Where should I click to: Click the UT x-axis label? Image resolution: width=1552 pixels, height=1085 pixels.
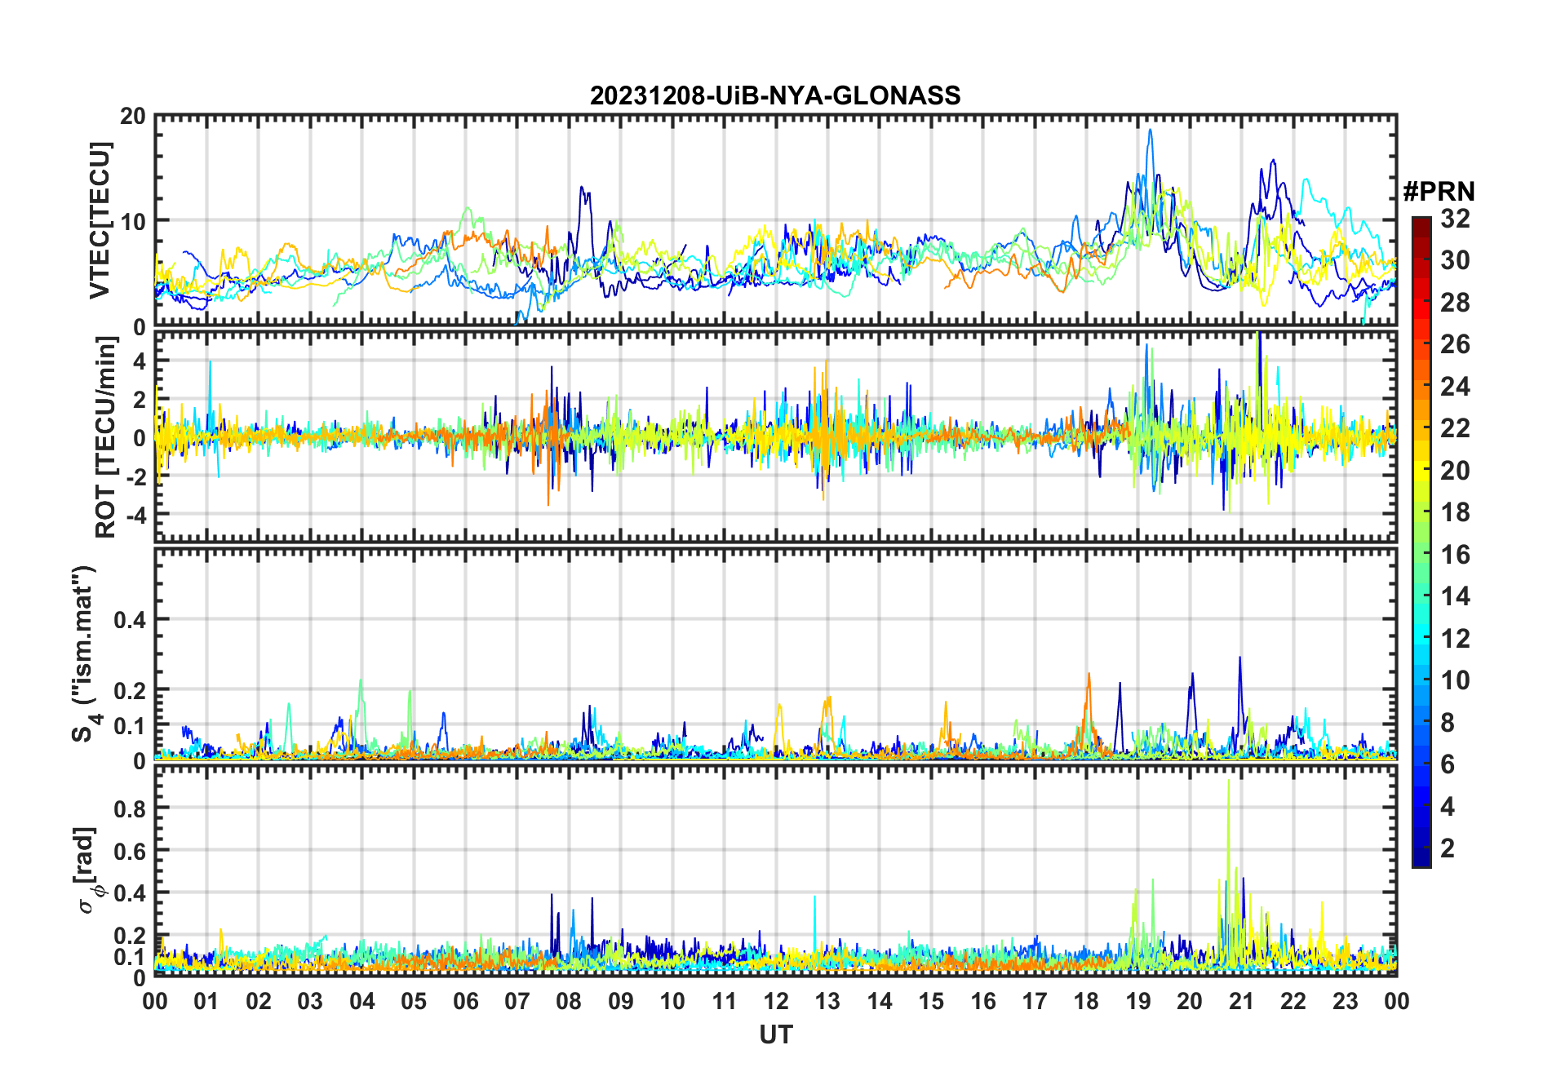[x=776, y=1034]
